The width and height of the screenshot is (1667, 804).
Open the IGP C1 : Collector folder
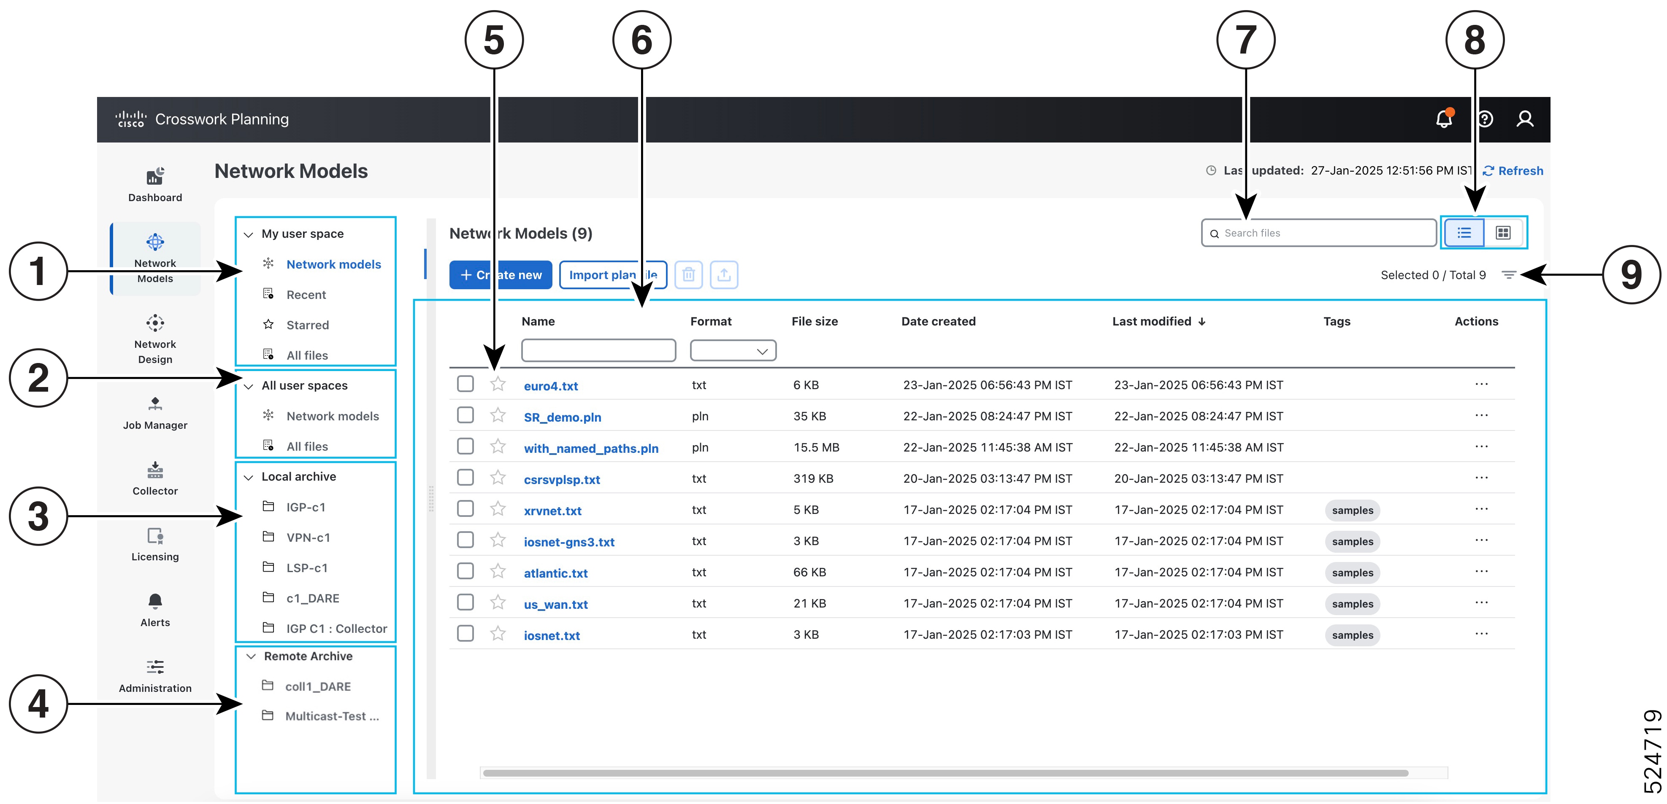336,629
